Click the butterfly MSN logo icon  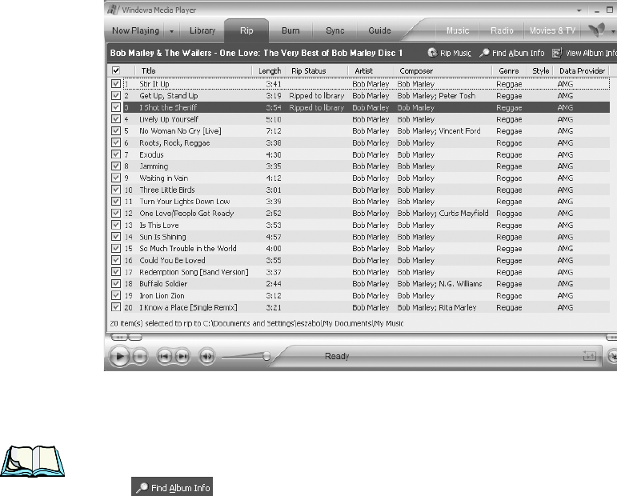[596, 30]
